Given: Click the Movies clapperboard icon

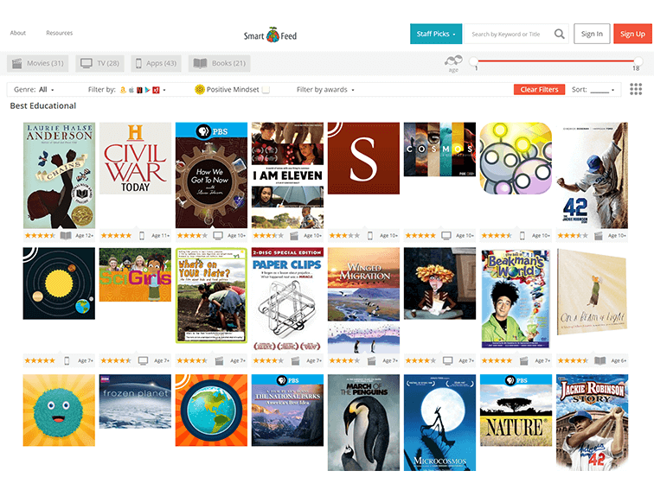Looking at the screenshot, I should point(17,63).
